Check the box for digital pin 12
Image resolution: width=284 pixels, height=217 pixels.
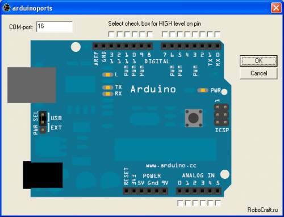click(120, 34)
